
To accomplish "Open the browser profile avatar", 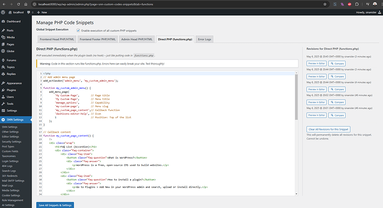I will (375, 4).
